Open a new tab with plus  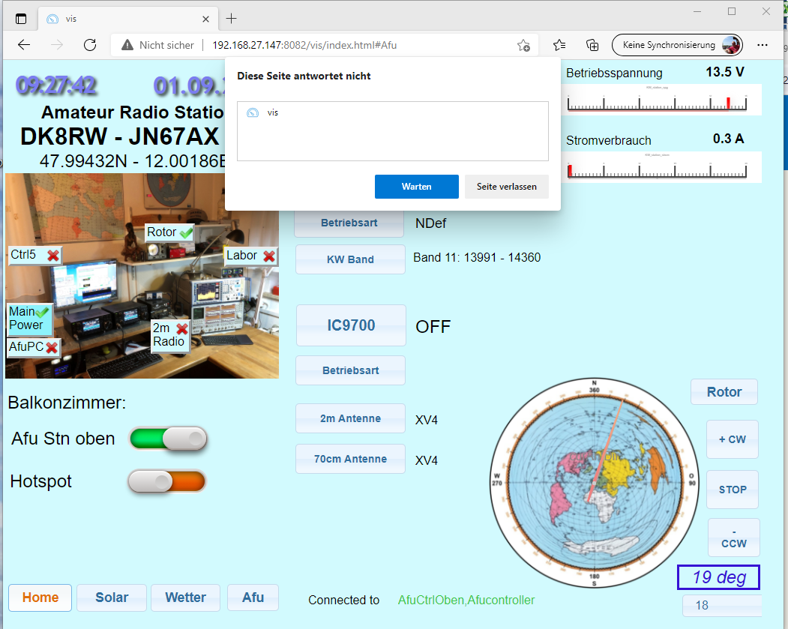pos(231,19)
